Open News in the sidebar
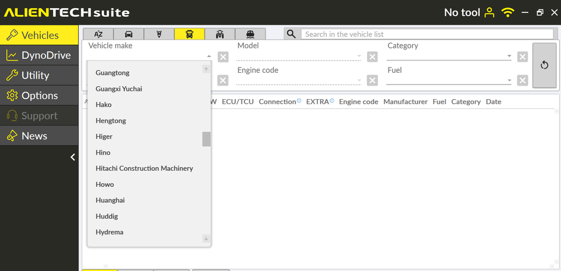Viewport: 561px width, 271px height. point(39,136)
